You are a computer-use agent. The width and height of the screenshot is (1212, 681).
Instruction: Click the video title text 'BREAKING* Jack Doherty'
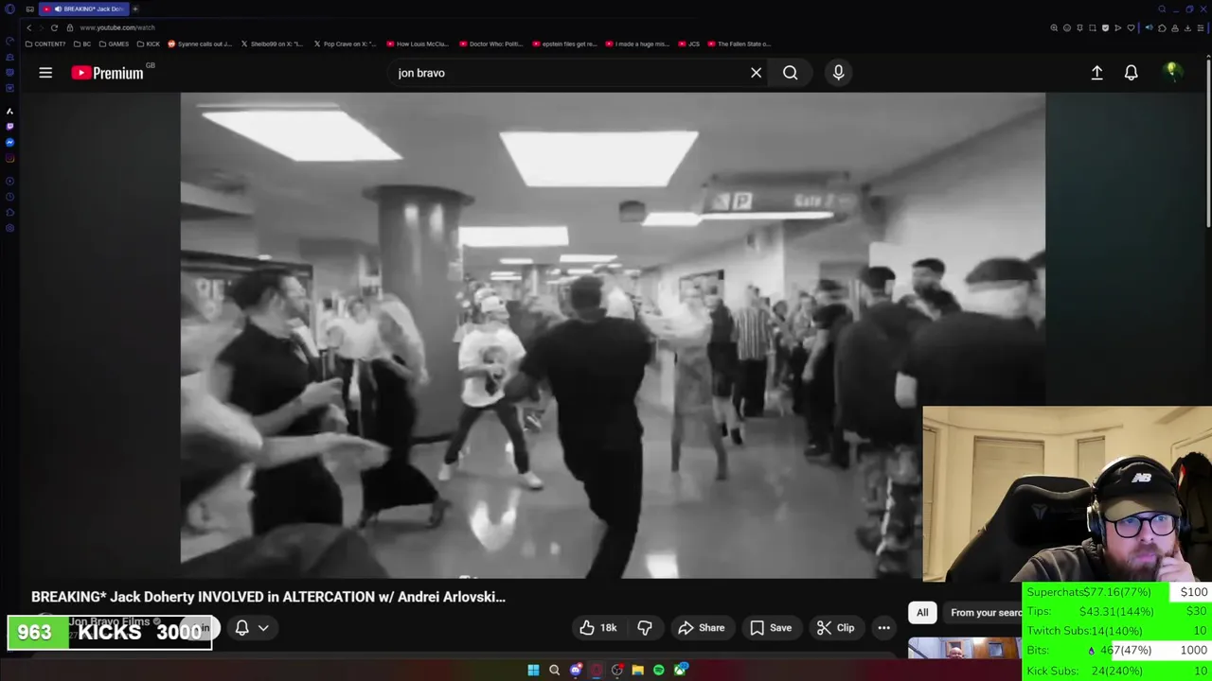pos(268,597)
